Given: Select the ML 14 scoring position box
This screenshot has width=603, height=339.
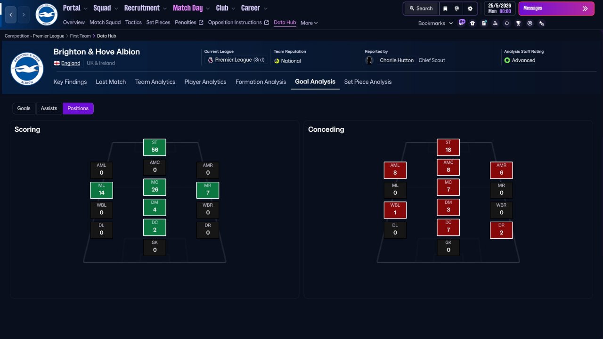Looking at the screenshot, I should (101, 190).
